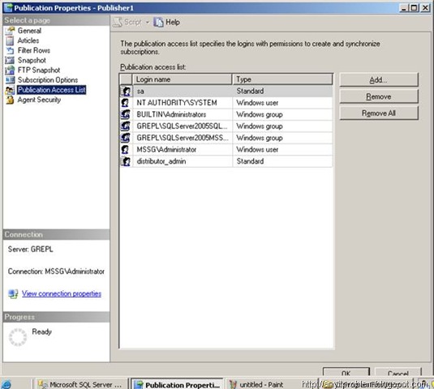Click the MSSG\Administrator user icon
The width and height of the screenshot is (434, 389).
126,150
